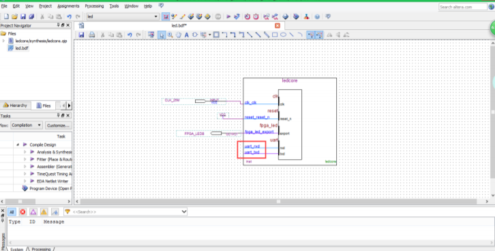
Task: Open the Compilation flow dropdown
Action: click(x=27, y=125)
